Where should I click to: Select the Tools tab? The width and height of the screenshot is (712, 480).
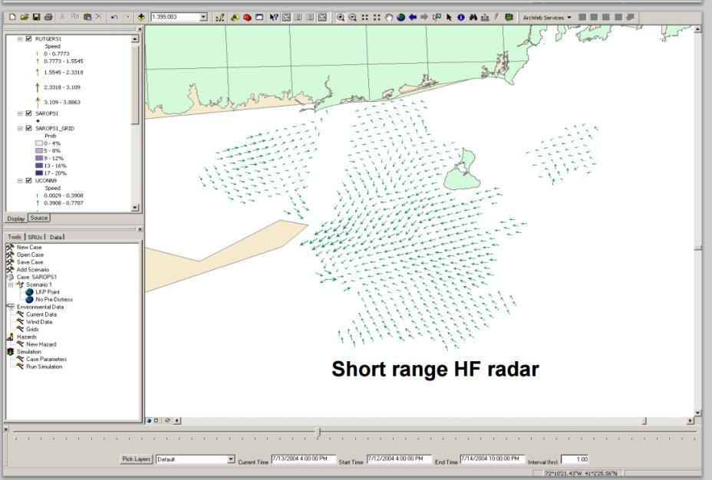15,237
